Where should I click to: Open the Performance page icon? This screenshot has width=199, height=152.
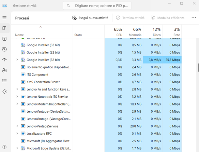(5, 39)
